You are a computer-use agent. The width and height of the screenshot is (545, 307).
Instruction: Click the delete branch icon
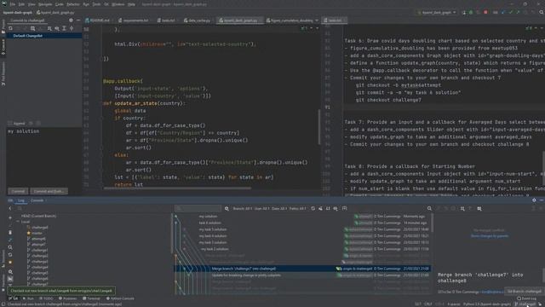point(10,232)
